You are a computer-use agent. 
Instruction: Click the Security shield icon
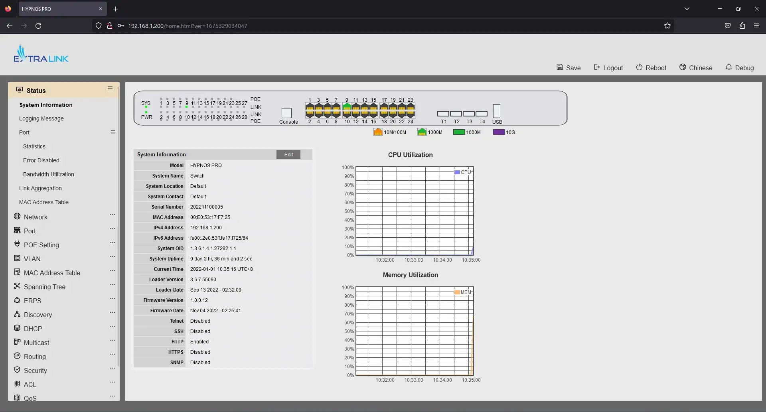click(17, 370)
